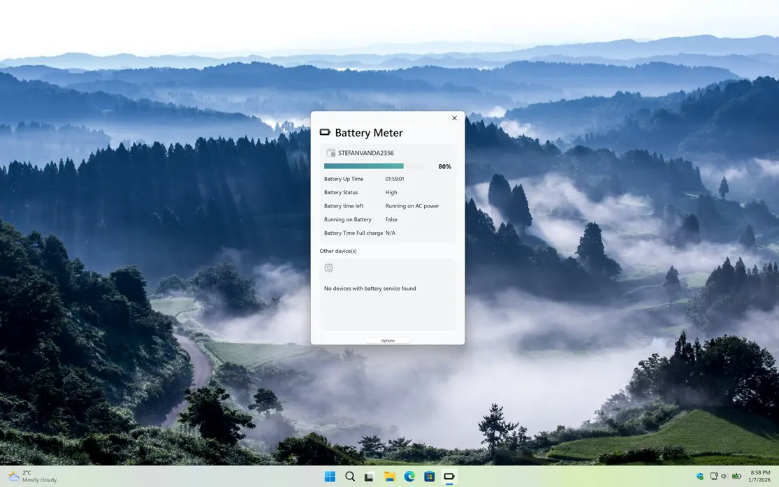Open the clock showing 8:58 PM
The height and width of the screenshot is (487, 779).
pos(760,476)
